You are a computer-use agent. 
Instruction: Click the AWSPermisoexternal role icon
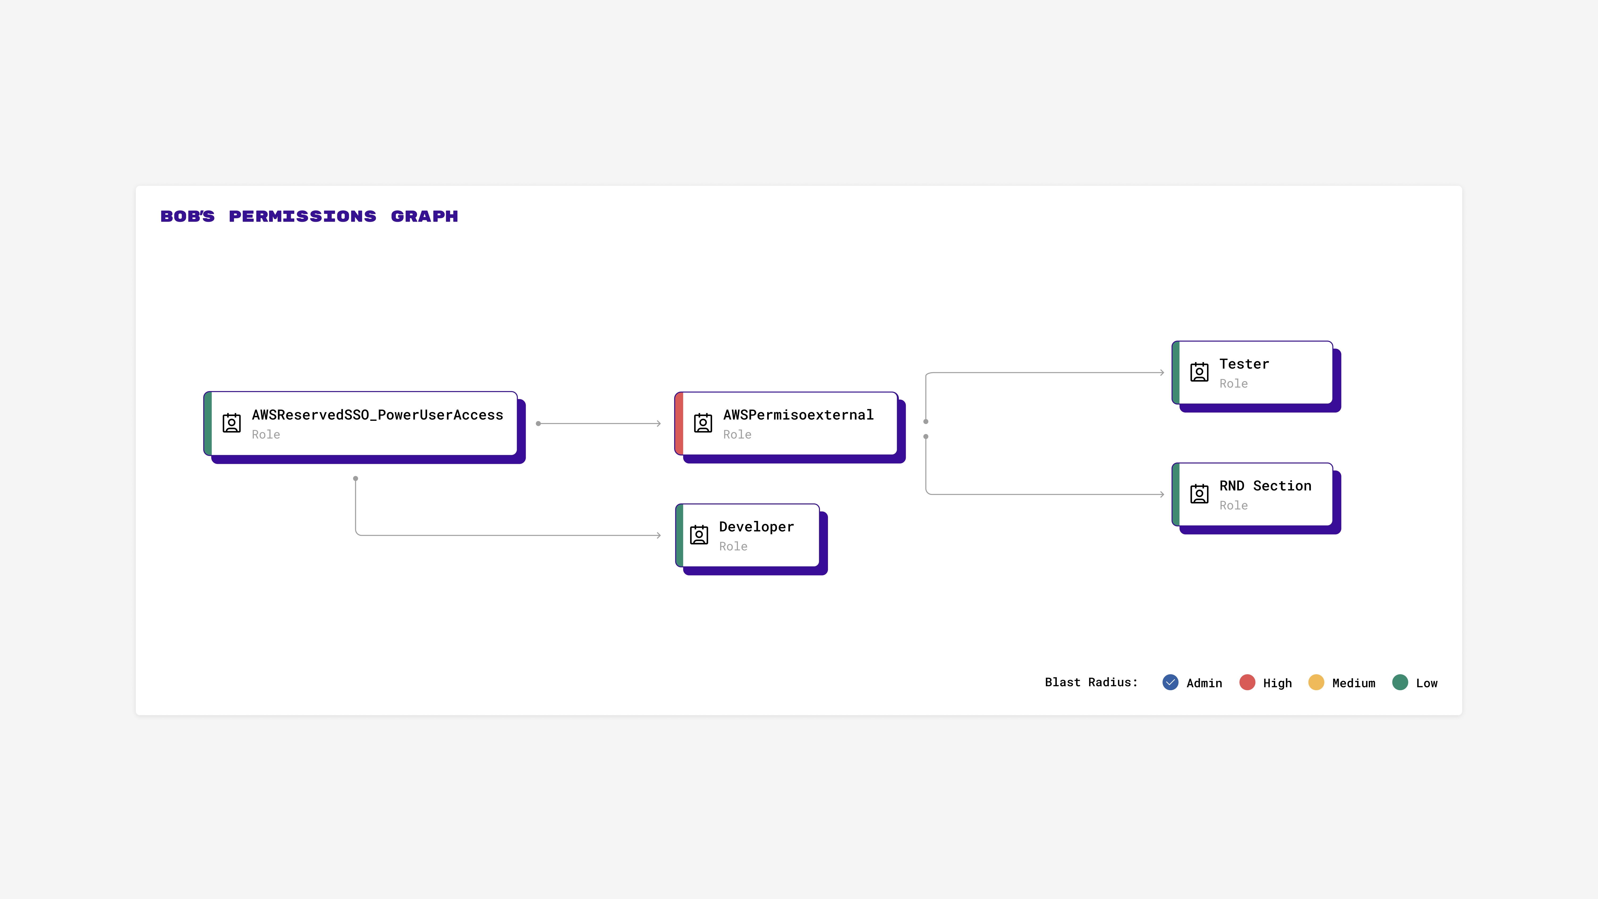703,423
